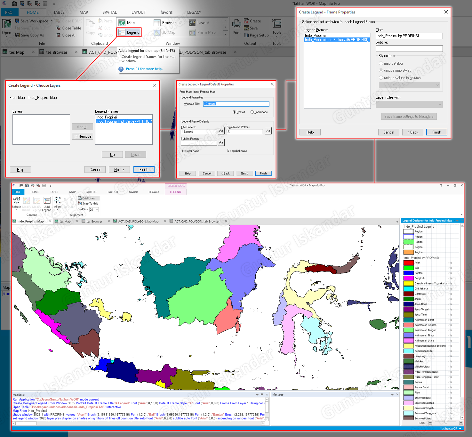Click Close Table in the File group
Screen dimensions: 472x437
(68, 28)
